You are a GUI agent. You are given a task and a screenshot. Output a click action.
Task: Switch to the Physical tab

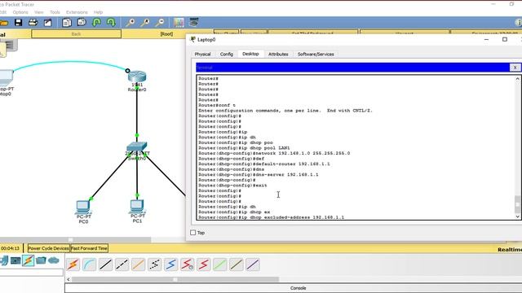pyautogui.click(x=202, y=55)
